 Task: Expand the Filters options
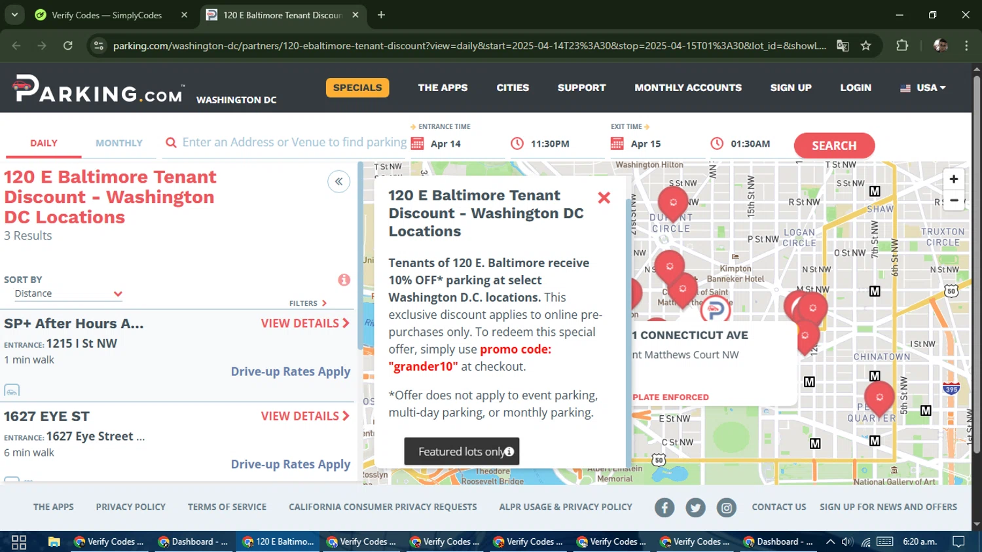308,303
